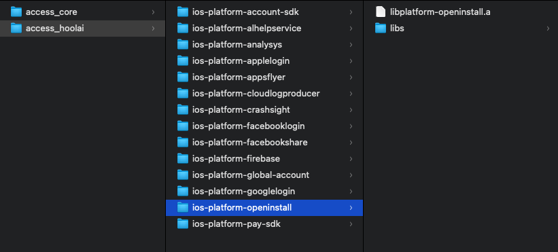Expand access_core with its chevron

(153, 12)
